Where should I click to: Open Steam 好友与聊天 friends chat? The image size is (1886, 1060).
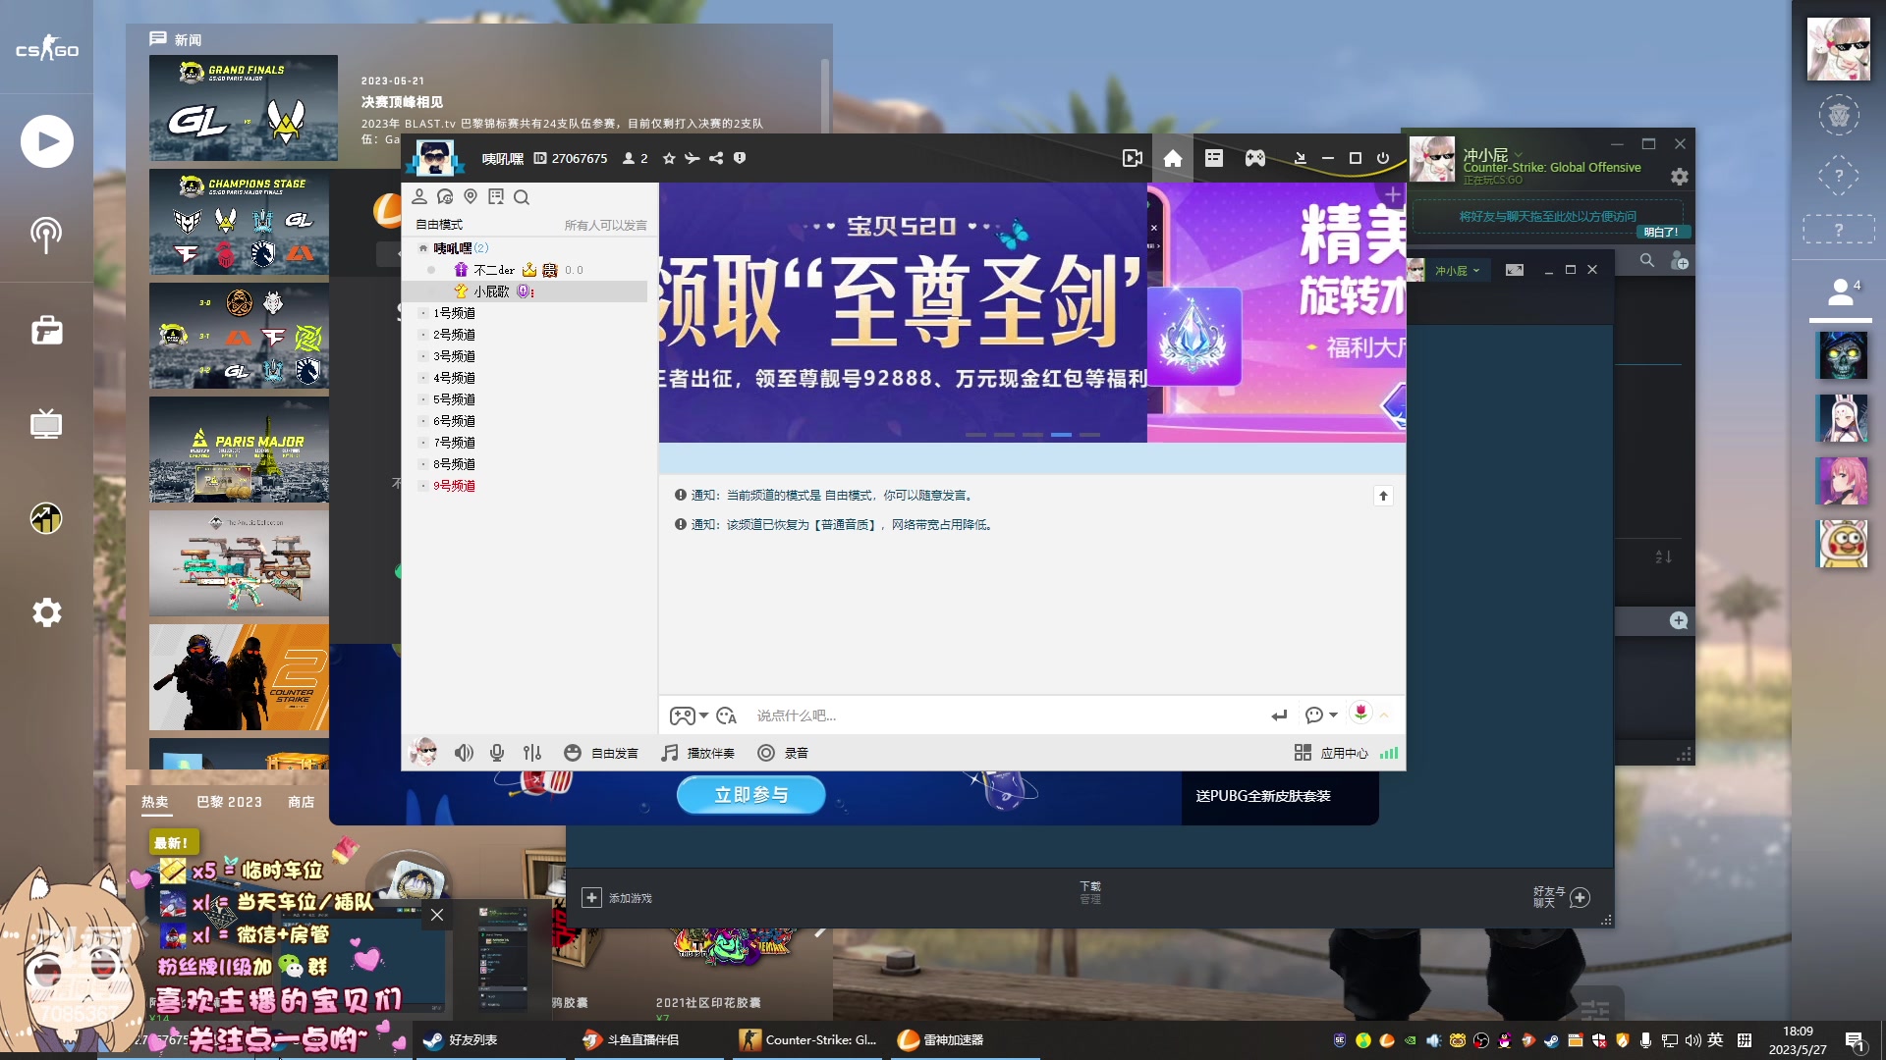click(1562, 897)
